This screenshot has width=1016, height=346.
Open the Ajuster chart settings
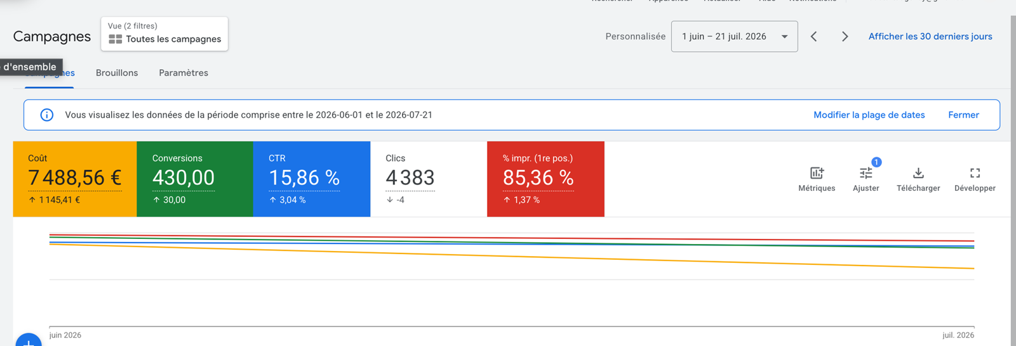pyautogui.click(x=866, y=179)
